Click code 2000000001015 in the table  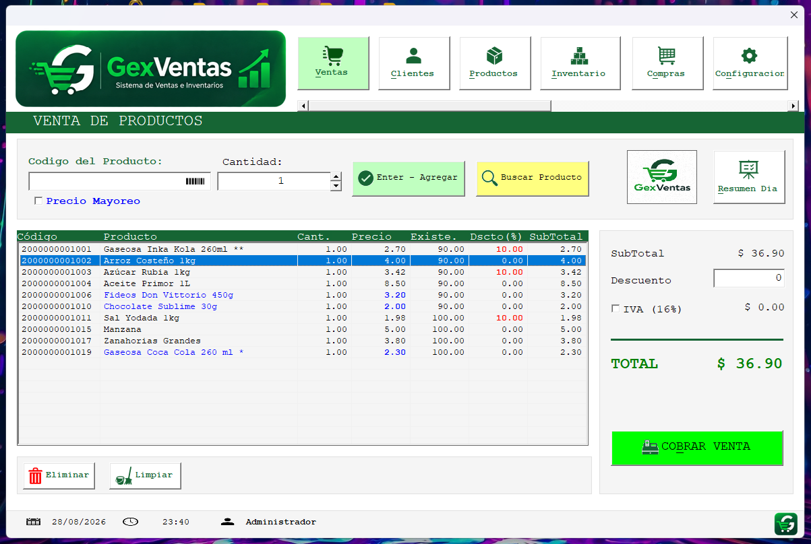(57, 329)
